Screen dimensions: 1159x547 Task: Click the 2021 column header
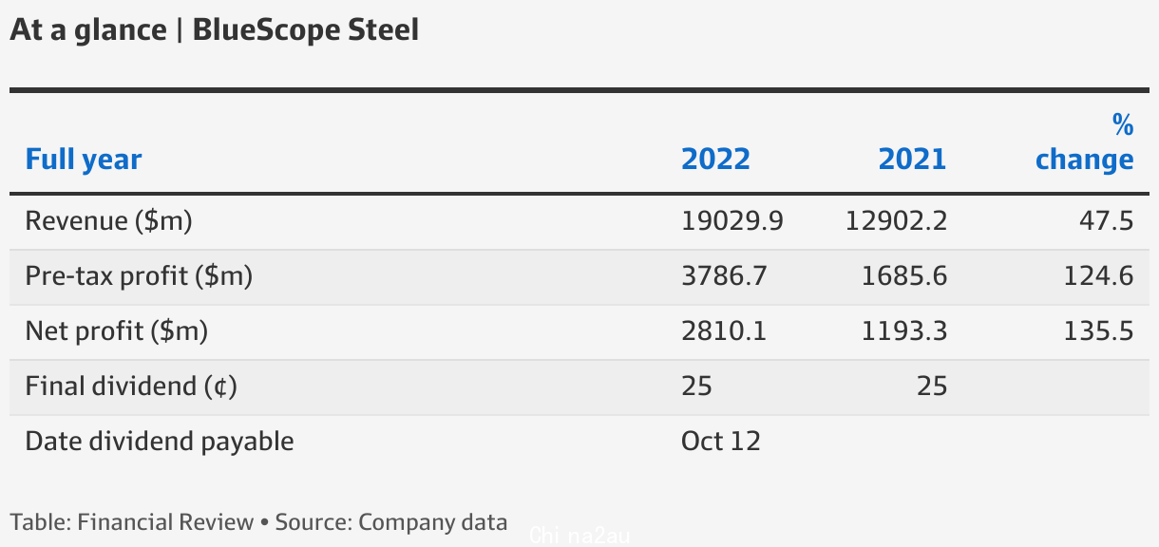(x=912, y=159)
